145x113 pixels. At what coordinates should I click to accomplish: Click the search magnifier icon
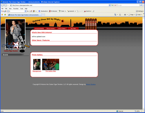click(x=141, y=5)
